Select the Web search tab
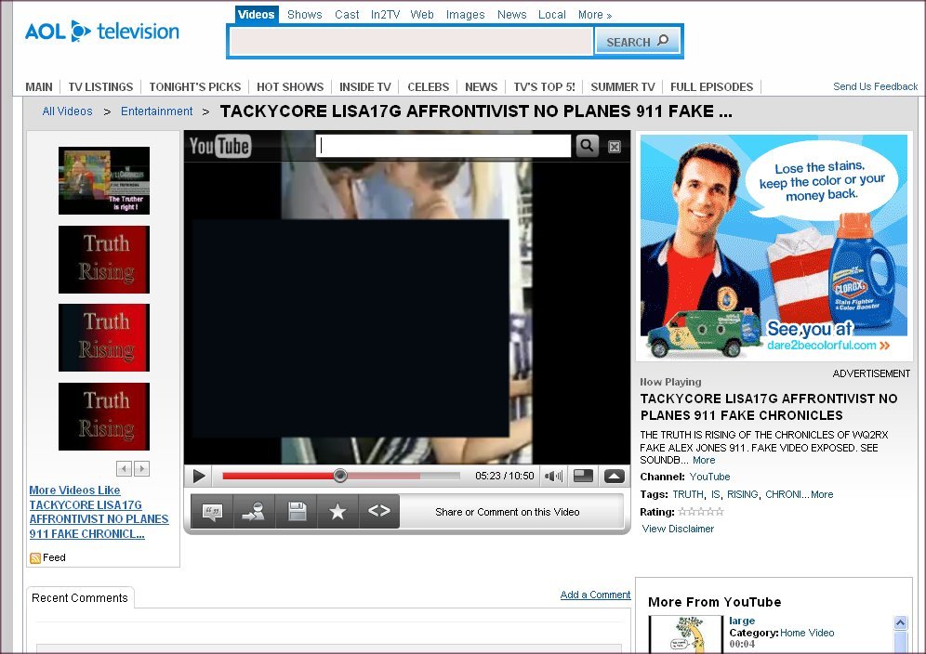The image size is (926, 654). (422, 15)
